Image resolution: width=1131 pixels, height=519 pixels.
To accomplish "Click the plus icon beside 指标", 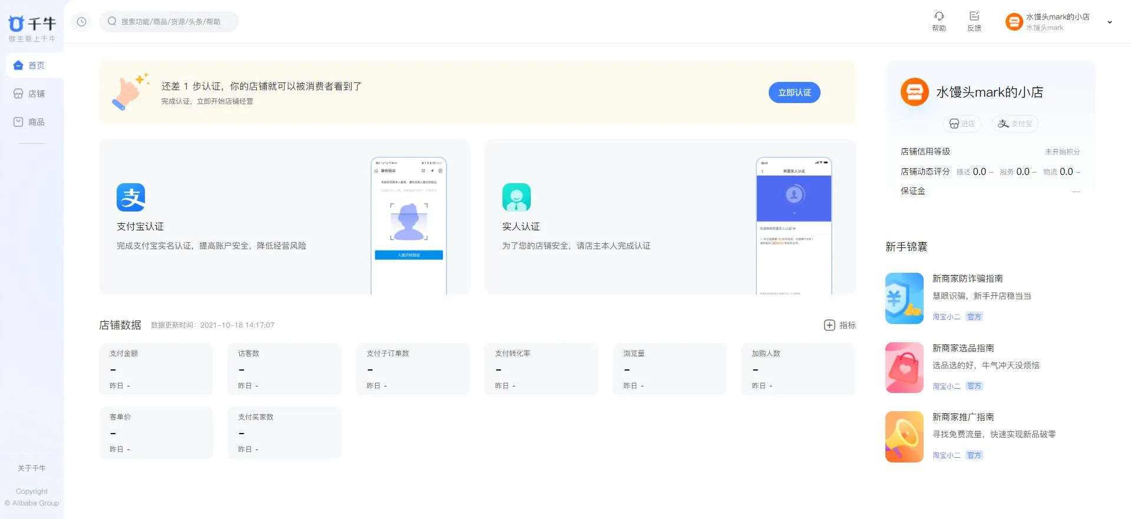I will [829, 325].
